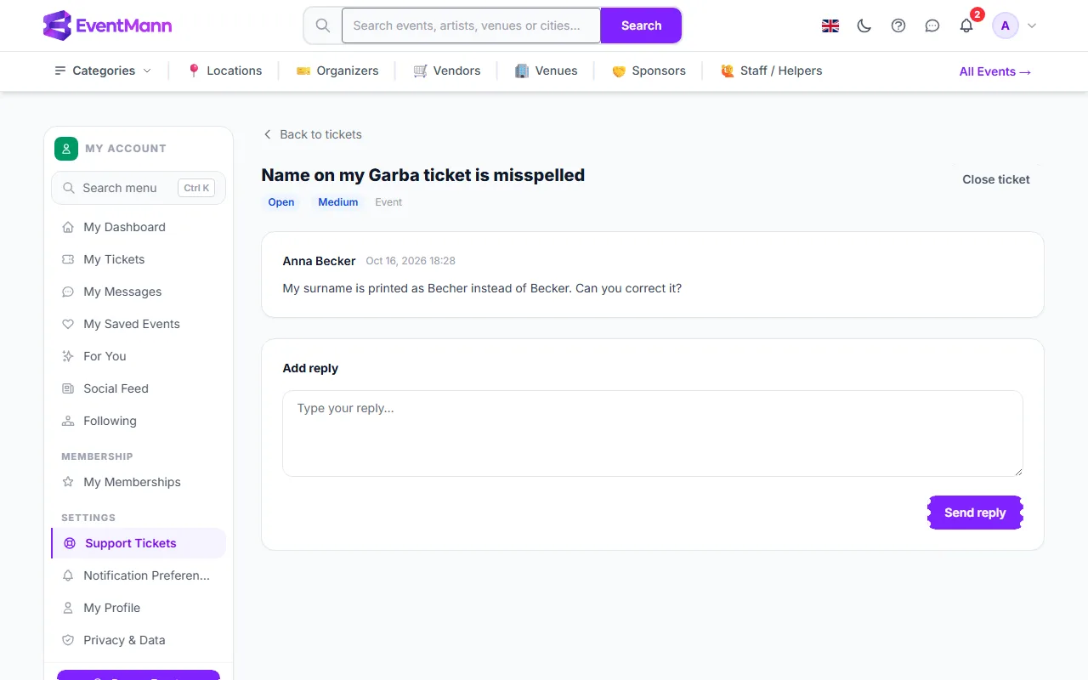The image size is (1088, 680).
Task: Open Staff / Helpers in the nav bar
Action: click(771, 71)
